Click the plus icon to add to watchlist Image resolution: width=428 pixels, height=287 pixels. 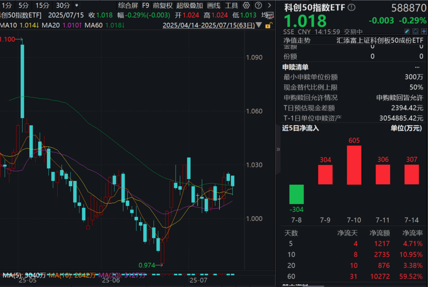pos(424,31)
